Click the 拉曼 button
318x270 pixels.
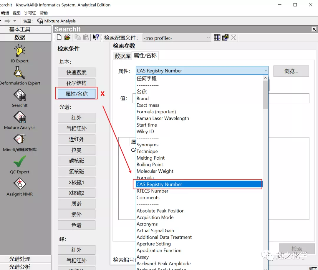pyautogui.click(x=77, y=150)
